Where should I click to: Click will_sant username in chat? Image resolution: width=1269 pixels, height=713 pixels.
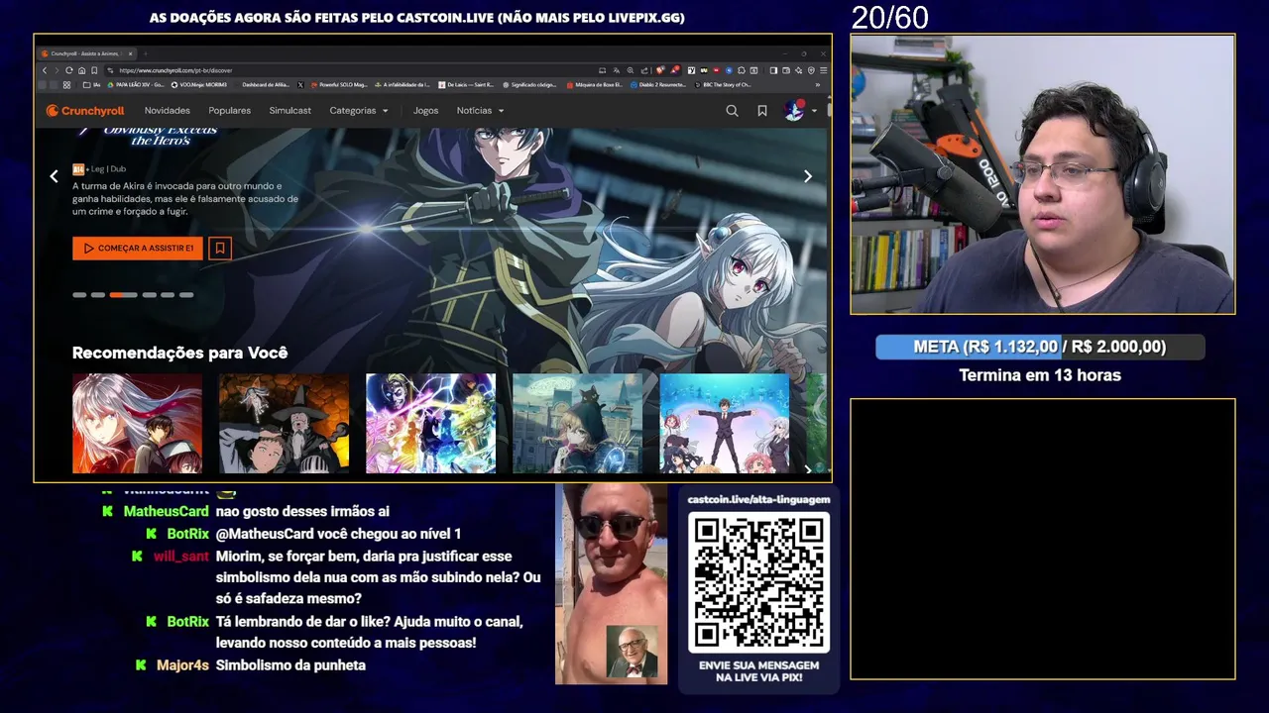[180, 556]
